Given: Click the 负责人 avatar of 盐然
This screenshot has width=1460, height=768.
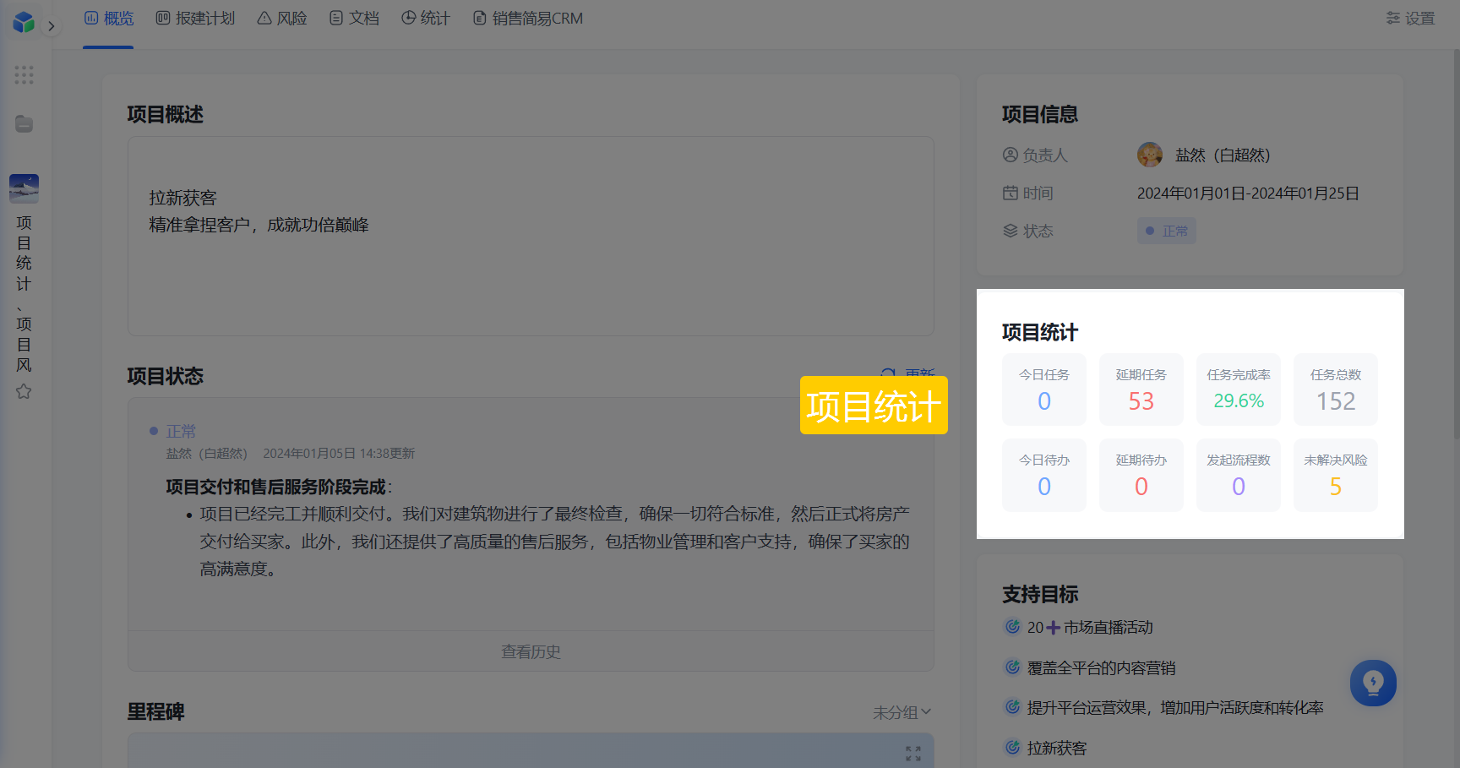Looking at the screenshot, I should [x=1150, y=155].
